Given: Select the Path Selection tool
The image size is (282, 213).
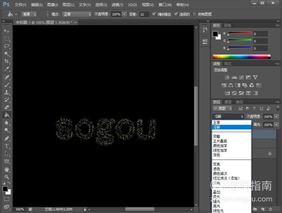Looking at the screenshot, I should [7, 153].
